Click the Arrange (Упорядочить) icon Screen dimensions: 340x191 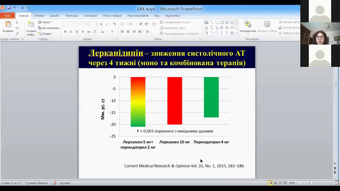[248, 24]
